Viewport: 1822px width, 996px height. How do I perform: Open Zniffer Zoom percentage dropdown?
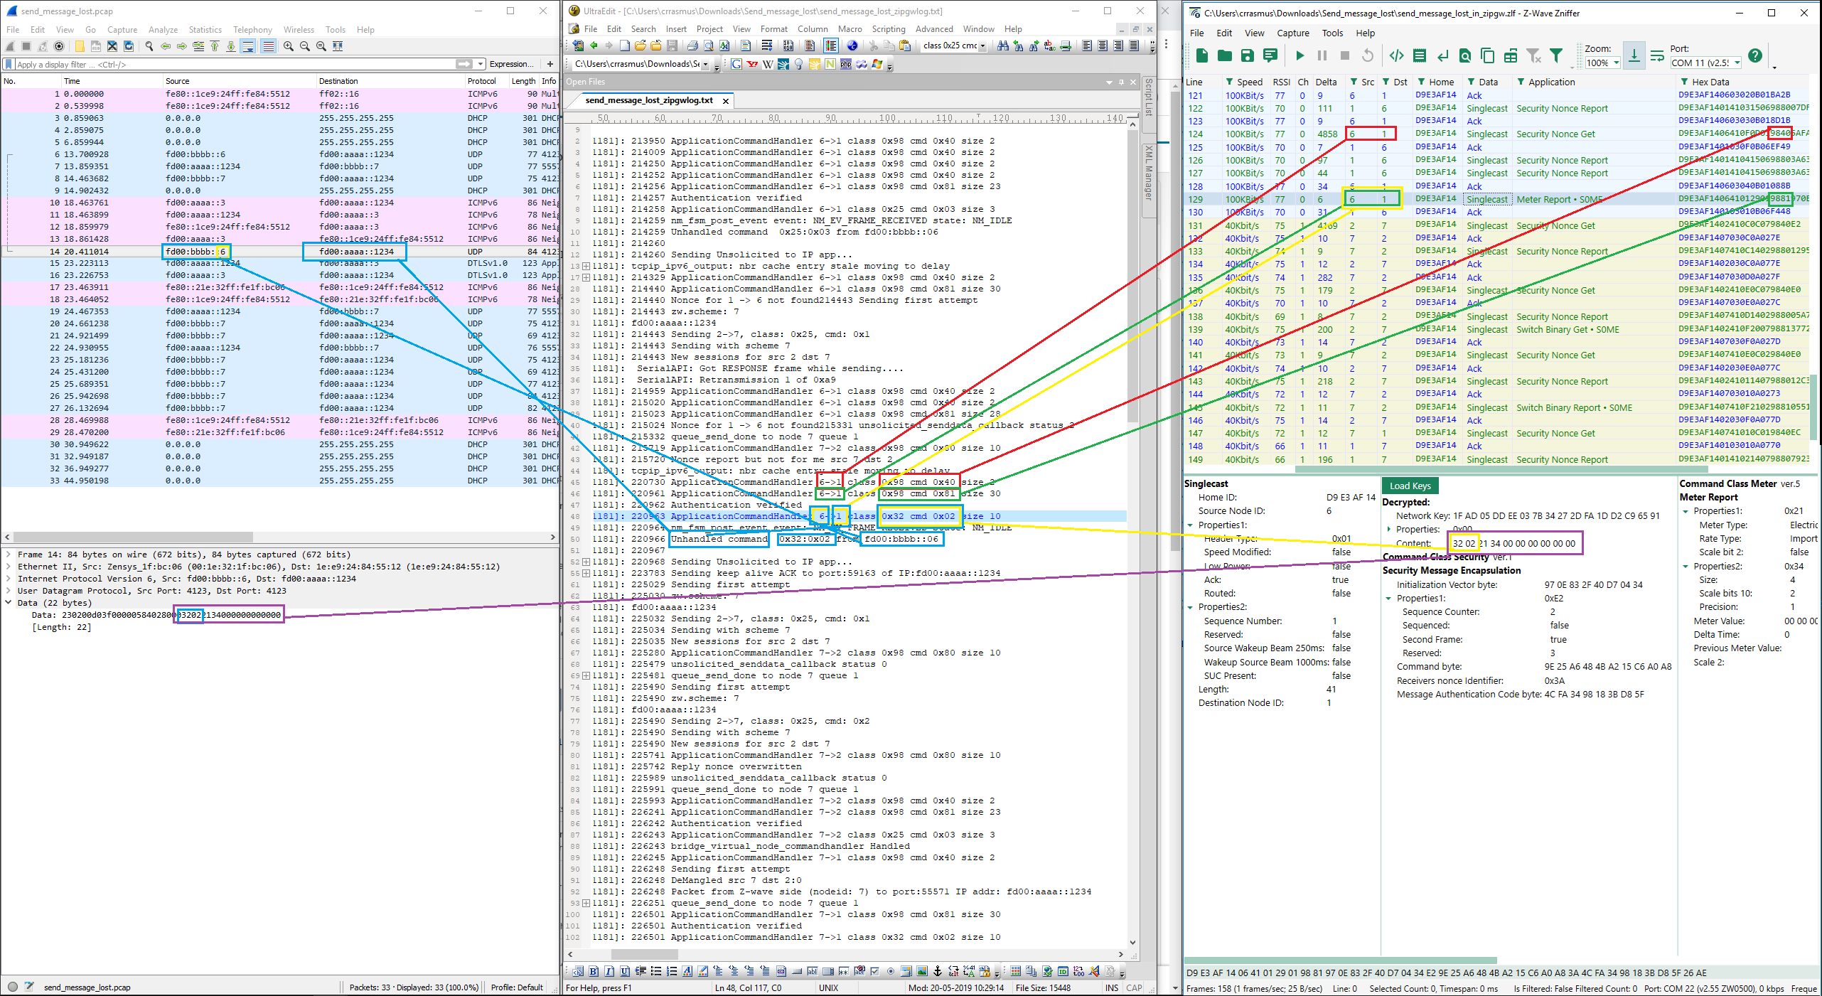(1616, 63)
